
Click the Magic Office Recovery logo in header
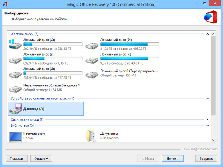click(x=211, y=17)
